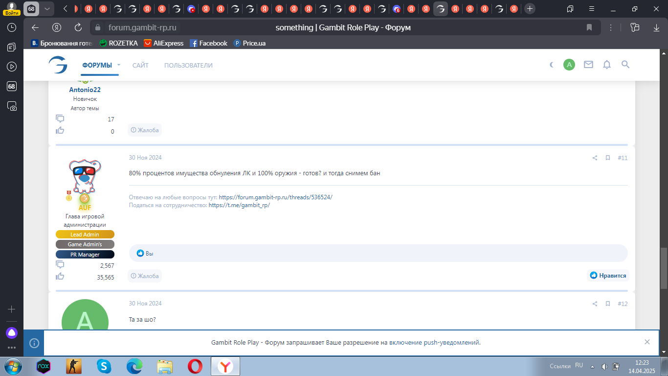The width and height of the screenshot is (668, 376).
Task: Open browser downloads arrow icon
Action: tap(656, 27)
